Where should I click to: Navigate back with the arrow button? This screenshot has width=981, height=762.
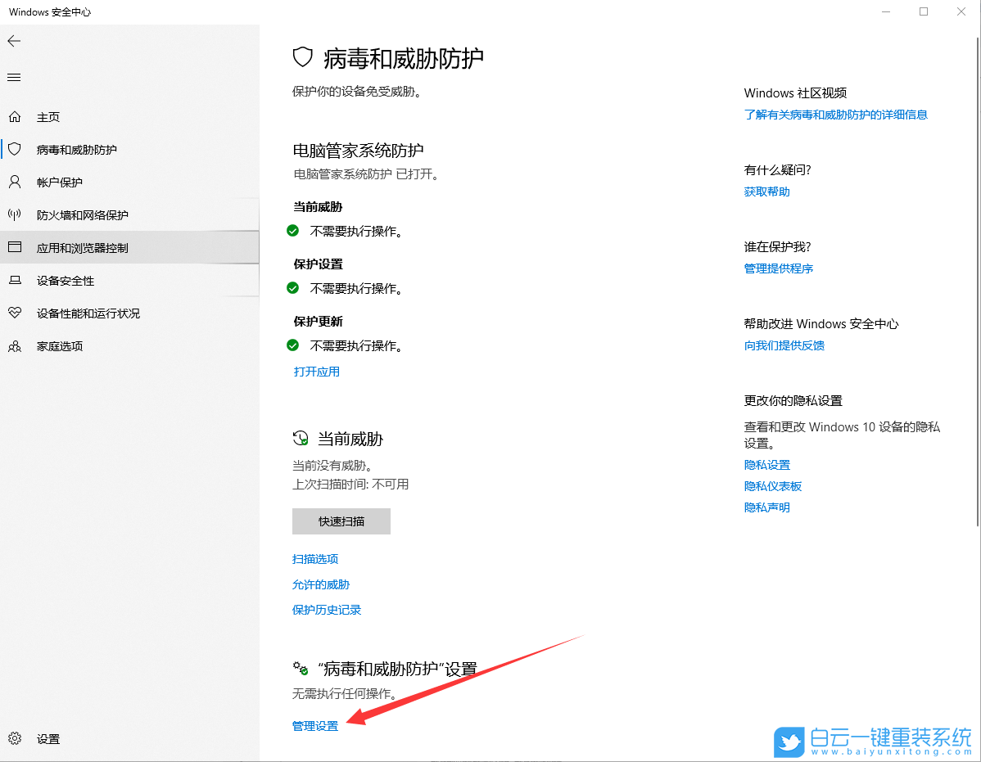click(13, 41)
